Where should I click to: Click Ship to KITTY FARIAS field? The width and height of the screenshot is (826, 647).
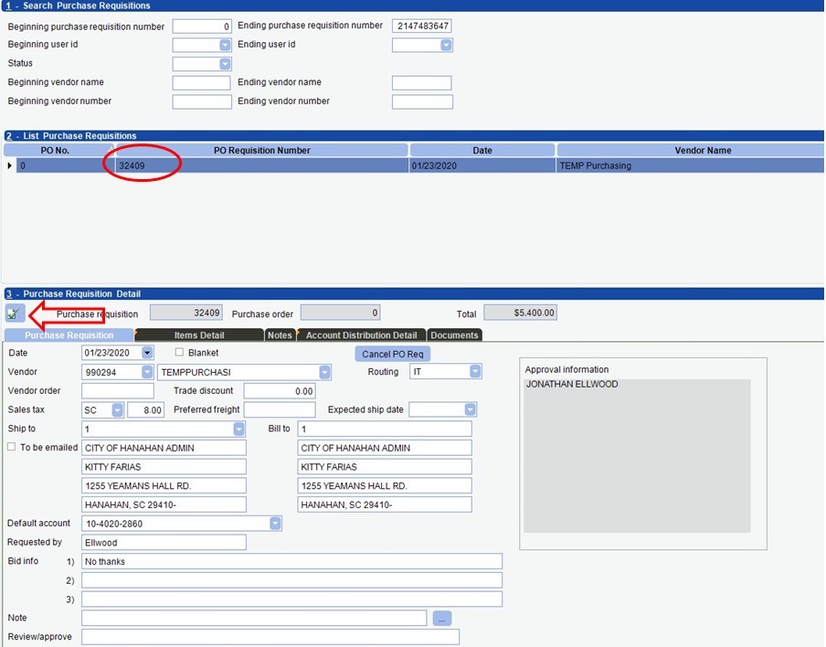pos(164,467)
